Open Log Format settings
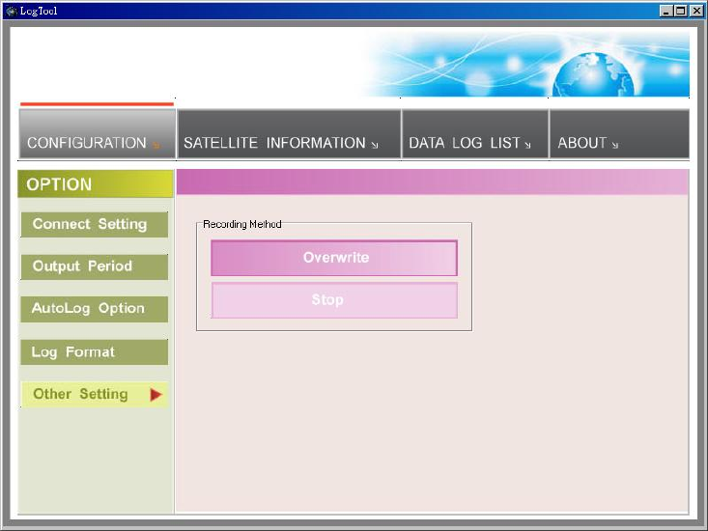This screenshot has height=531, width=708. click(95, 351)
